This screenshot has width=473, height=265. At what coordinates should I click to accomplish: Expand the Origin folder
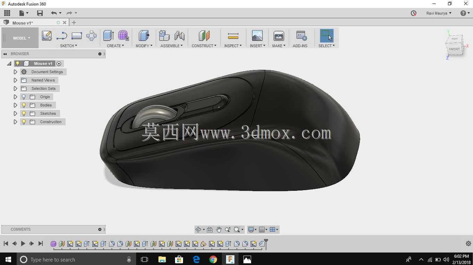(15, 97)
